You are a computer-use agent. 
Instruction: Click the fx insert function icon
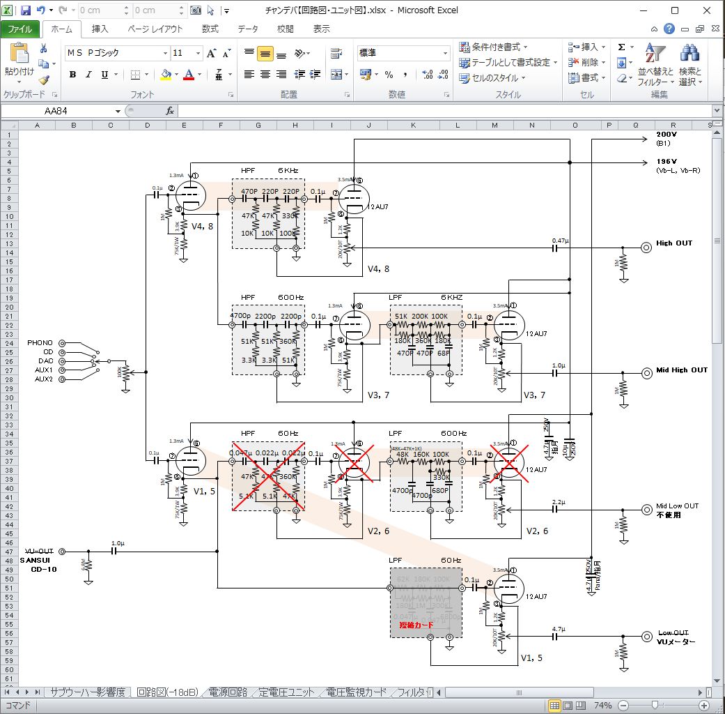[170, 111]
